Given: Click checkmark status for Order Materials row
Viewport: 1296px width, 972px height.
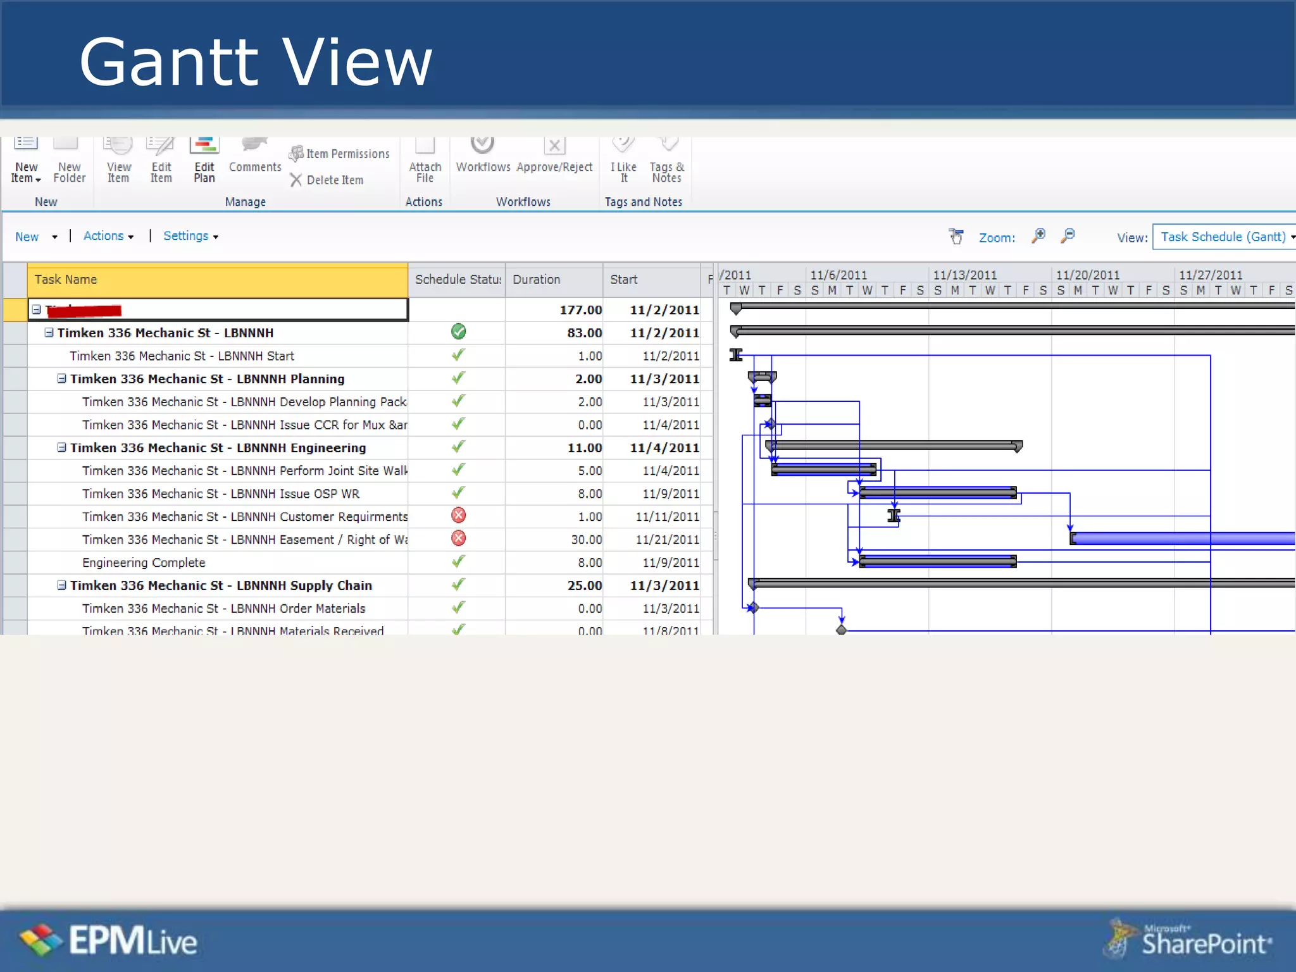Looking at the screenshot, I should click(x=458, y=607).
